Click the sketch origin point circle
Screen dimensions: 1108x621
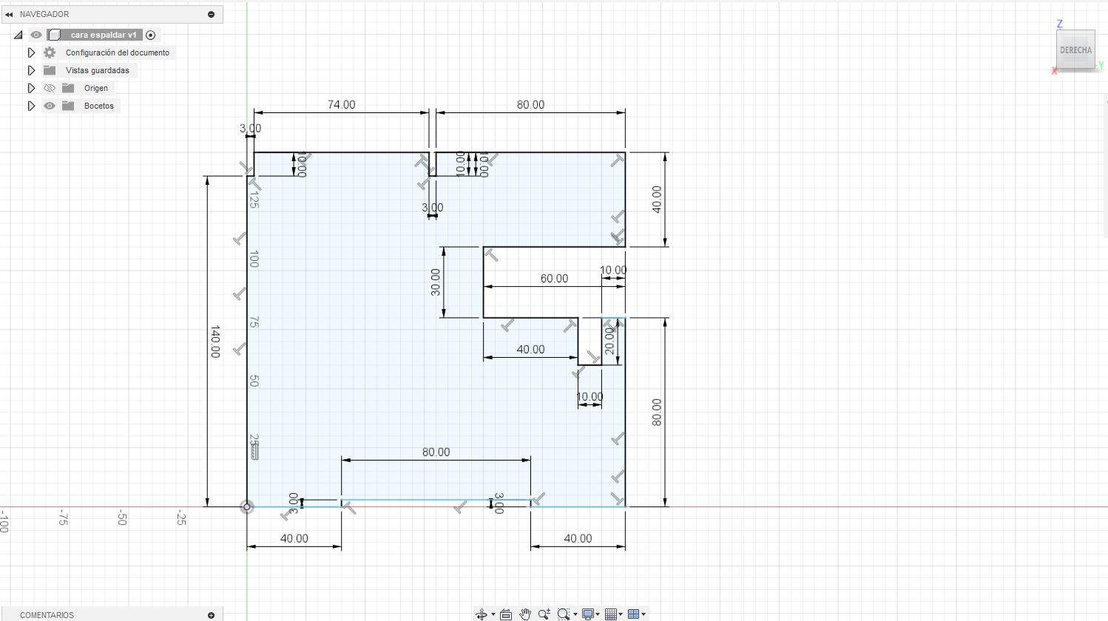(247, 506)
